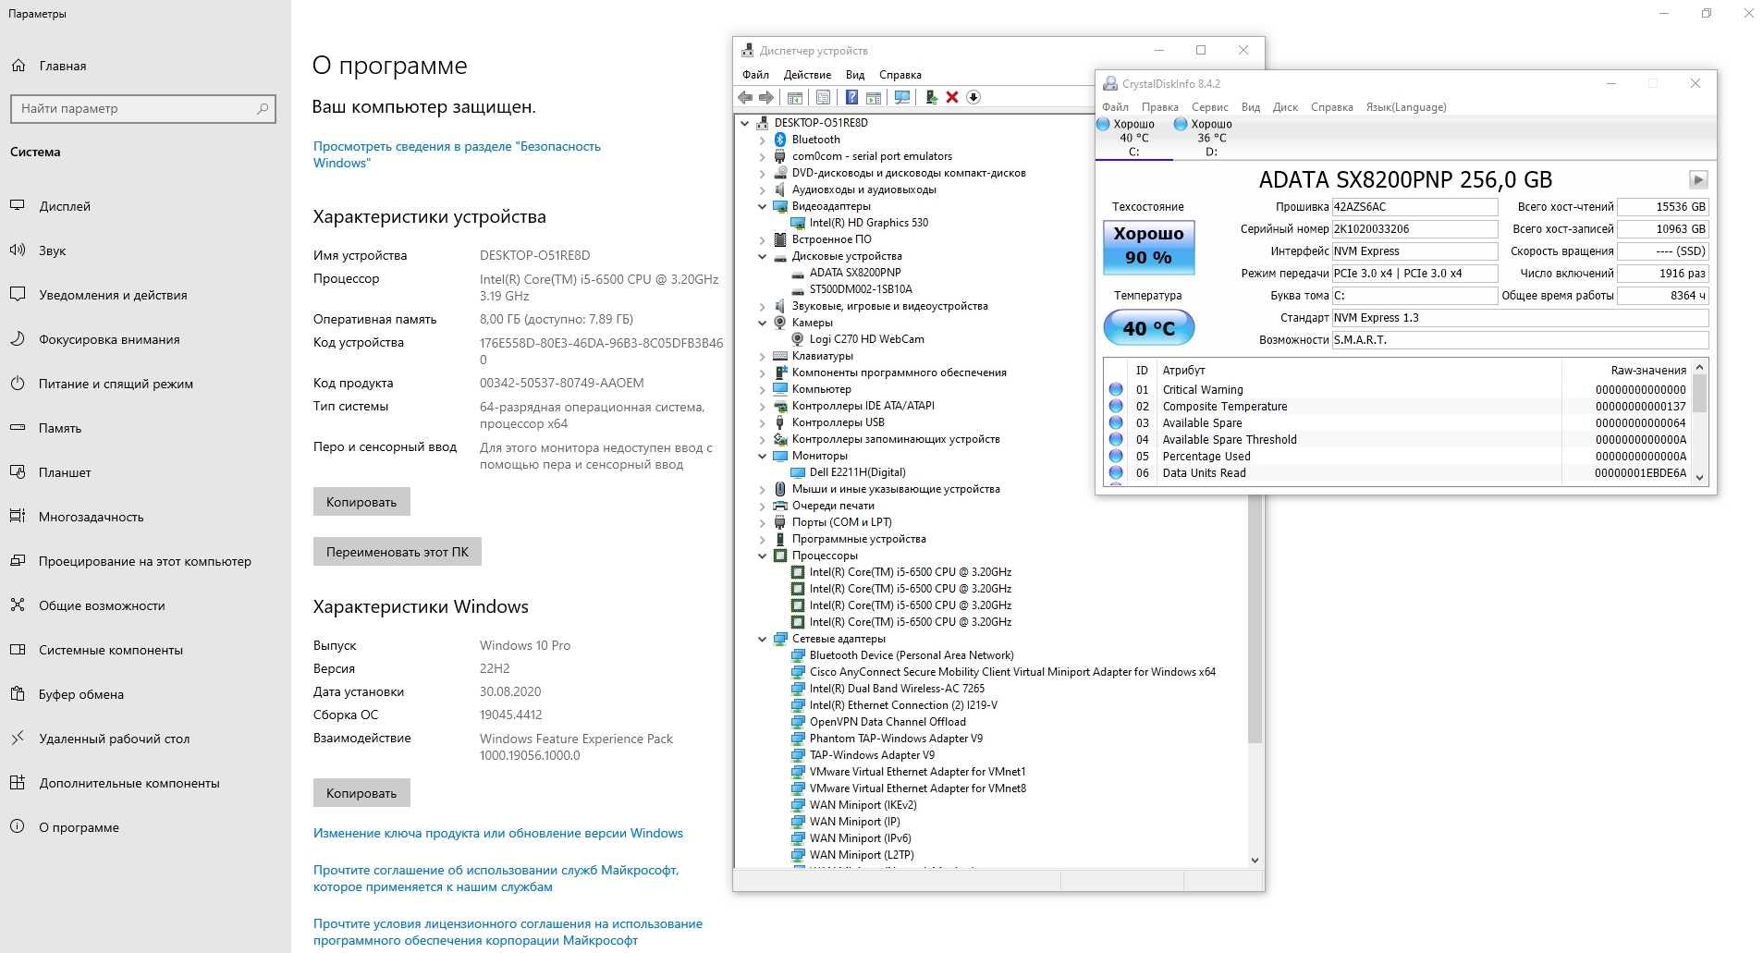Select ADATA SX8200PNP disk in device tree
Viewport: 1763px width, 953px height.
click(x=854, y=273)
